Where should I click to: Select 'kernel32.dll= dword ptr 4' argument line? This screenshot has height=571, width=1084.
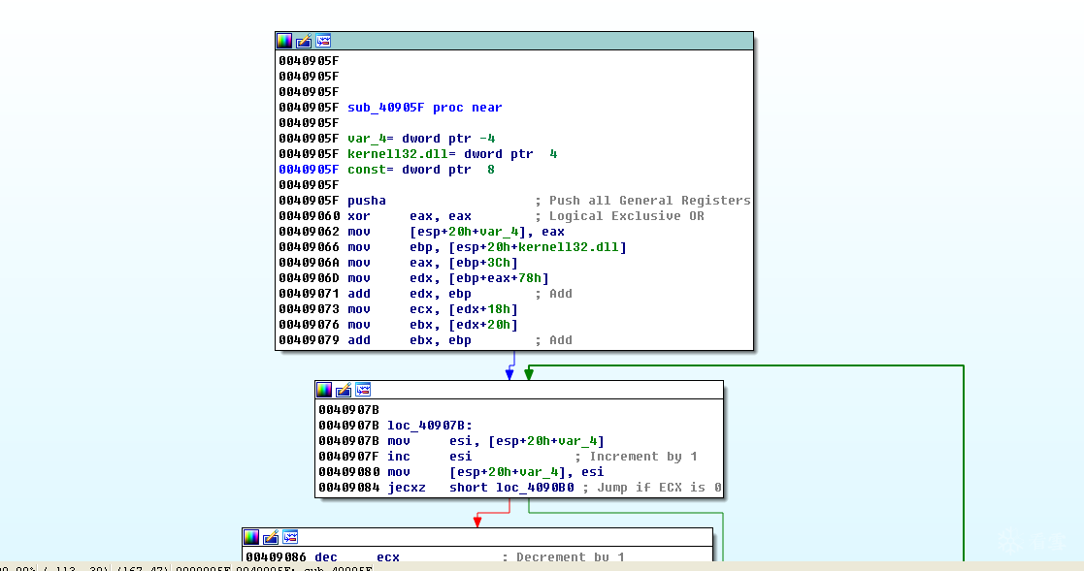452,154
